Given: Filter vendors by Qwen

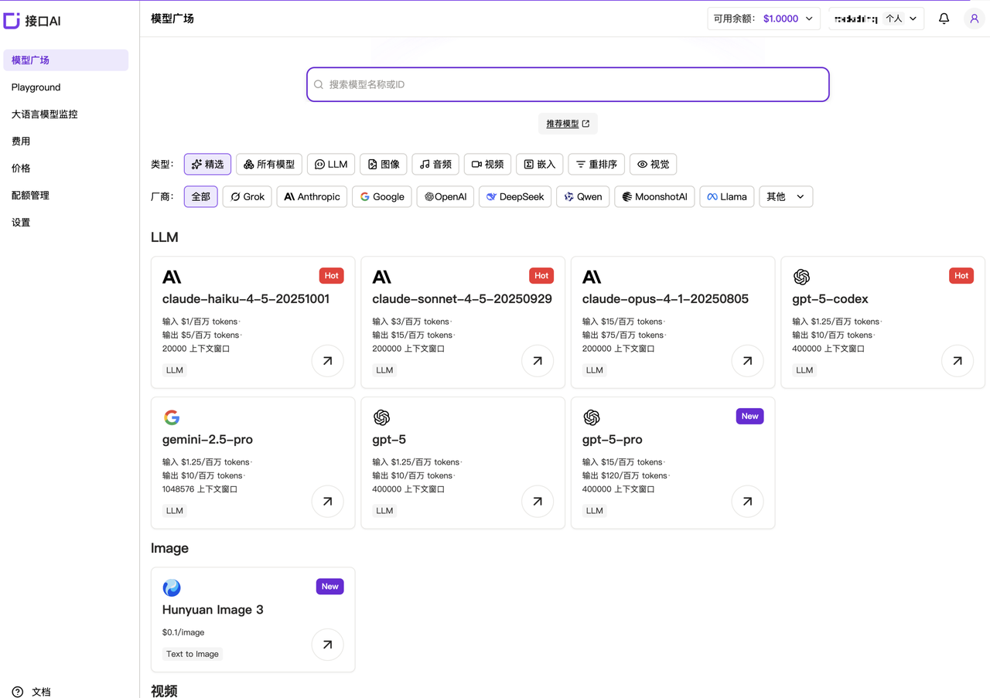Looking at the screenshot, I should pos(583,196).
